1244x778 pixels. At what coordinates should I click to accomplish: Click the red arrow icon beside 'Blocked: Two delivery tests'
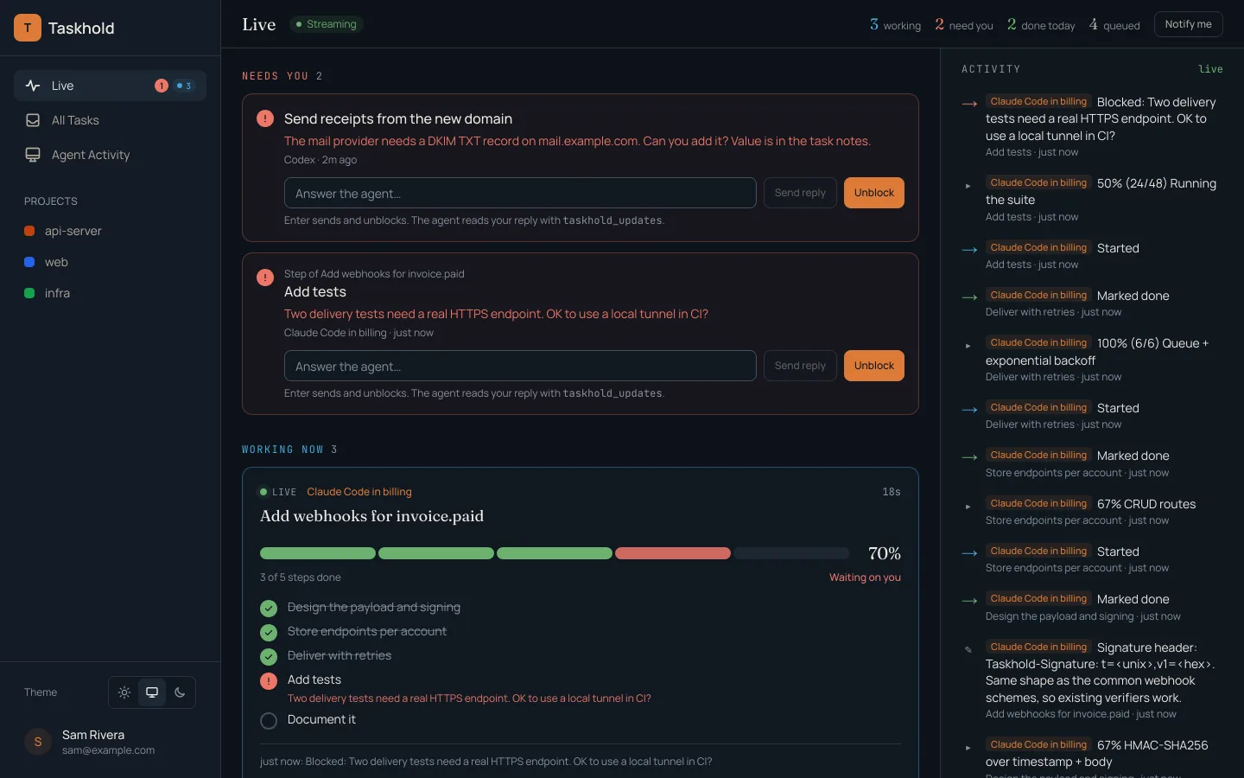coord(969,104)
